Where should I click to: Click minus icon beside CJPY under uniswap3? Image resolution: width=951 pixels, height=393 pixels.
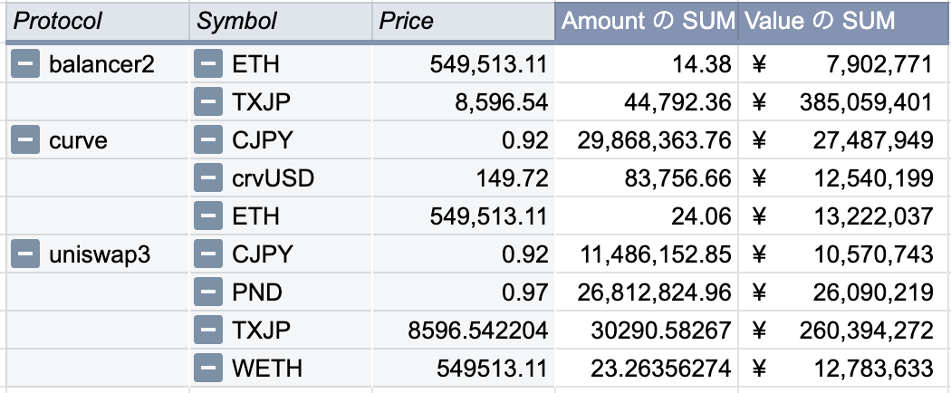pos(209,255)
